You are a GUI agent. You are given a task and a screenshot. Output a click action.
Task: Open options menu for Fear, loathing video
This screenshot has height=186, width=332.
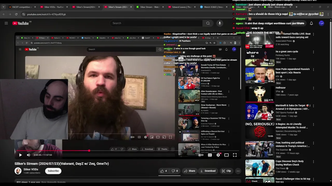[313, 143]
